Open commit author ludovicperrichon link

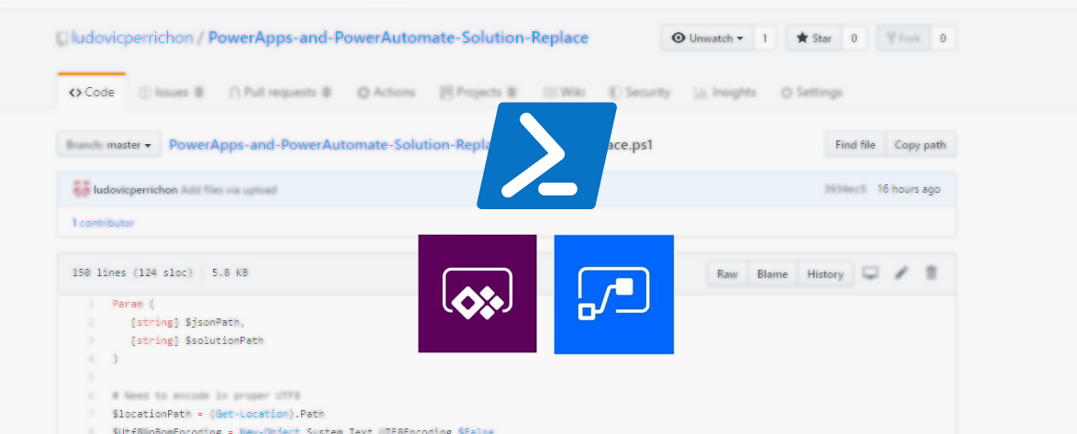tap(135, 190)
